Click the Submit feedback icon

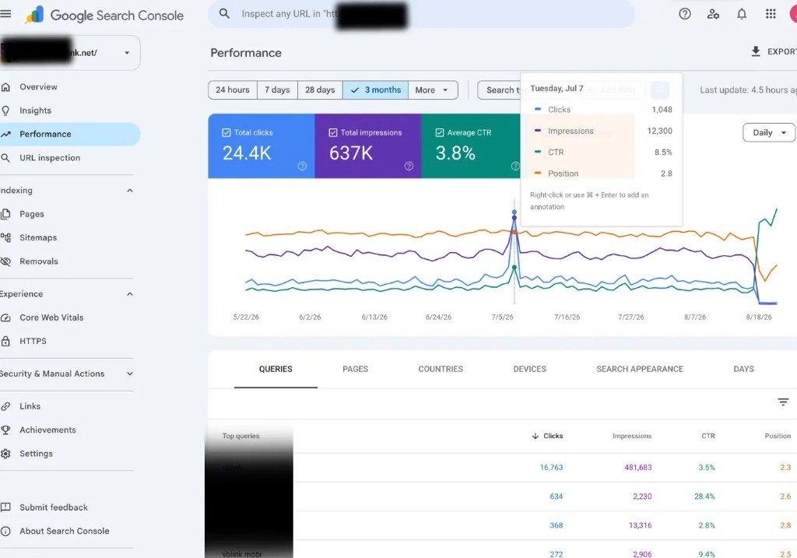(x=5, y=507)
